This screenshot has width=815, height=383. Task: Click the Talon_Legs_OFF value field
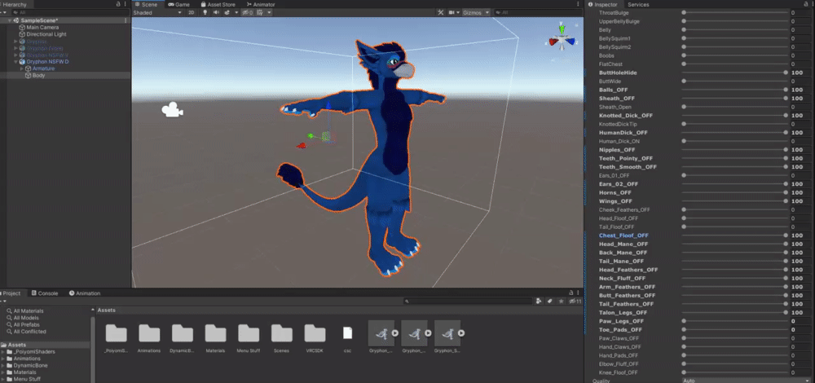coord(801,313)
